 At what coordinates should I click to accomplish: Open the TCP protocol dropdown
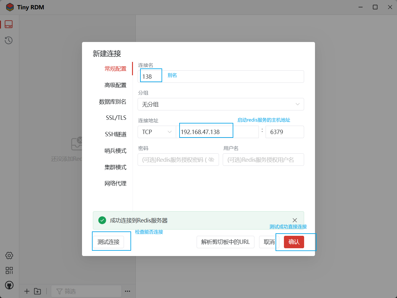tap(157, 132)
